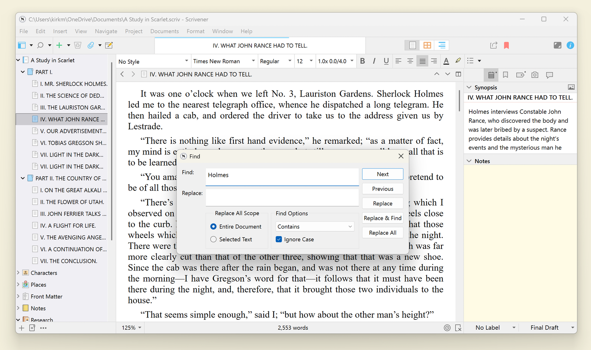591x350 pixels.
Task: Show the inspector Bookmarks tab icon
Action: pyautogui.click(x=505, y=75)
